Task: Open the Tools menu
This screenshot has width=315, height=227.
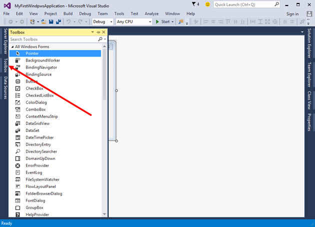Action: (119, 13)
